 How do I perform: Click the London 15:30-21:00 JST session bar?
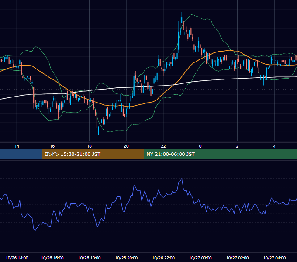[x=93, y=154]
